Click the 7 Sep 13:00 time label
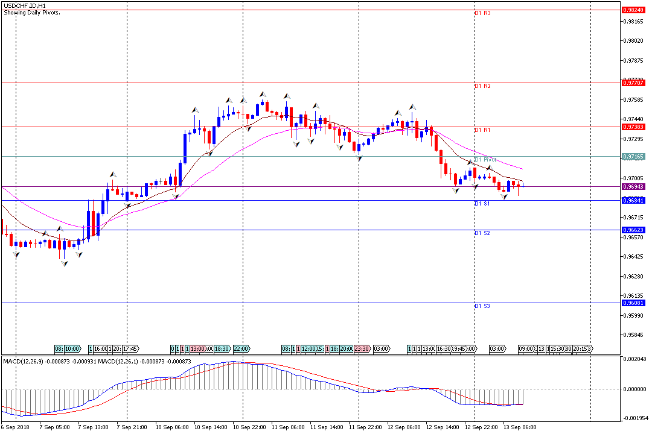 (x=93, y=427)
